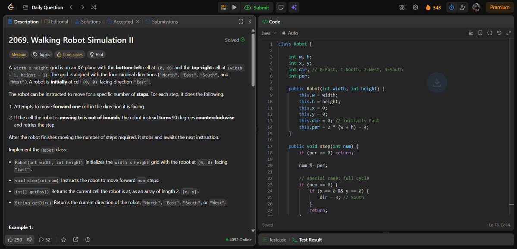517x249 pixels.
Task: Click the debug icon beside Run
Action: click(x=223, y=7)
